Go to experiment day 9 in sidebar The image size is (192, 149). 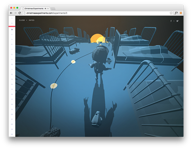click(x=12, y=59)
